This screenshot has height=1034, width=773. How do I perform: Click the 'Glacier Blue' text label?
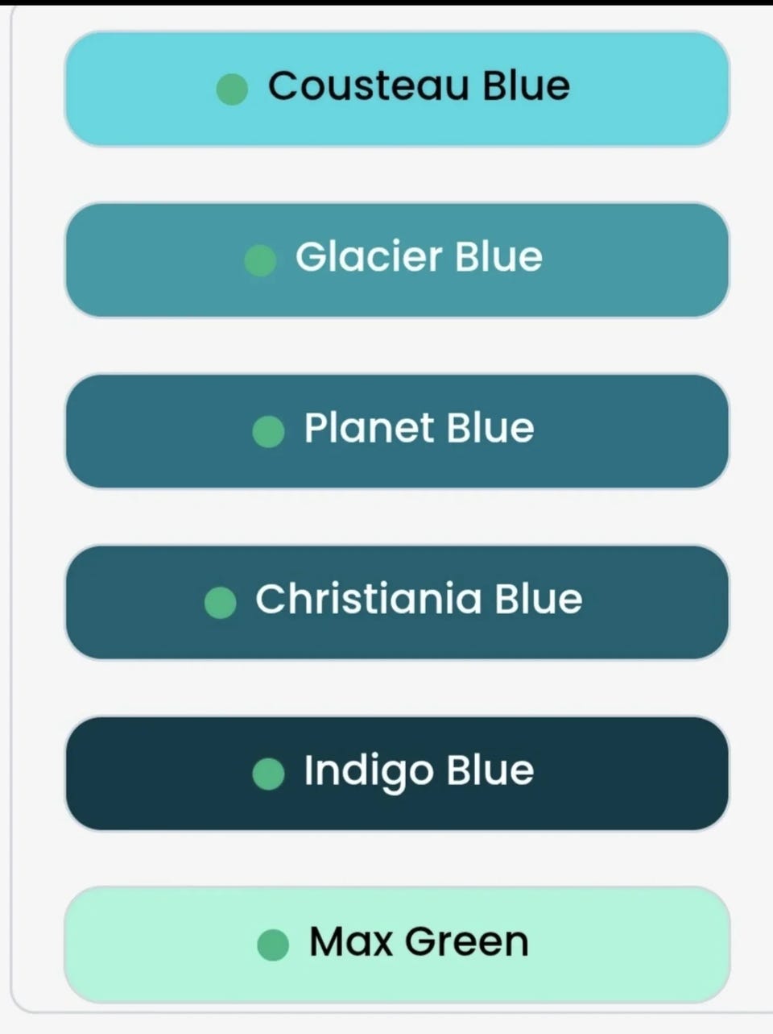coord(419,256)
